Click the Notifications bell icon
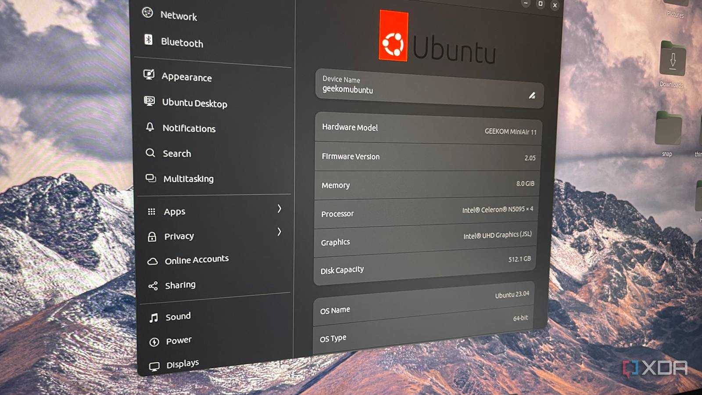Image resolution: width=702 pixels, height=395 pixels. (150, 127)
